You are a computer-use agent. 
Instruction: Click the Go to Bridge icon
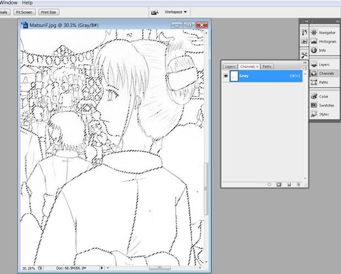155,12
